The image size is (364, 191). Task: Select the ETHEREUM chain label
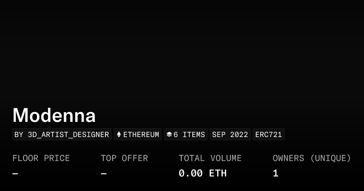(141, 135)
